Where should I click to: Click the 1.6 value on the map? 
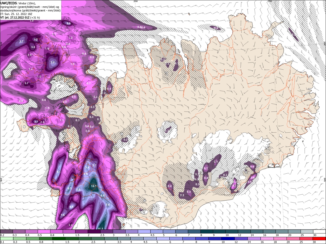(39, 77)
